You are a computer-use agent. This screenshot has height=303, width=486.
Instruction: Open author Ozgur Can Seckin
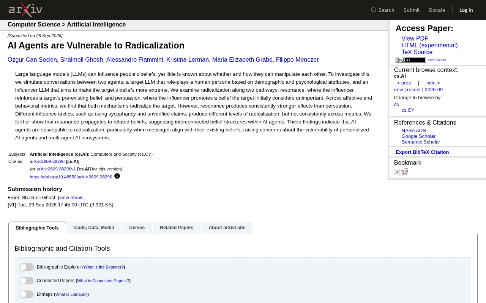[32, 60]
